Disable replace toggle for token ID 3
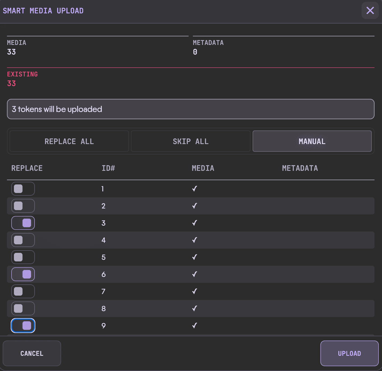This screenshot has width=382, height=371. (23, 223)
